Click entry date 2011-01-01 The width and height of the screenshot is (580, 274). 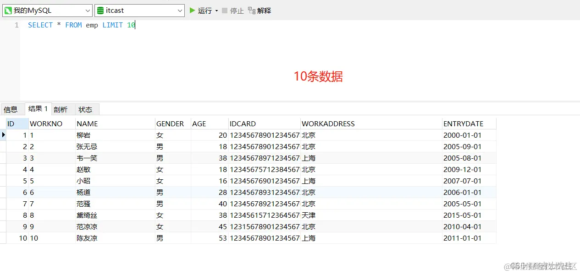coord(469,238)
